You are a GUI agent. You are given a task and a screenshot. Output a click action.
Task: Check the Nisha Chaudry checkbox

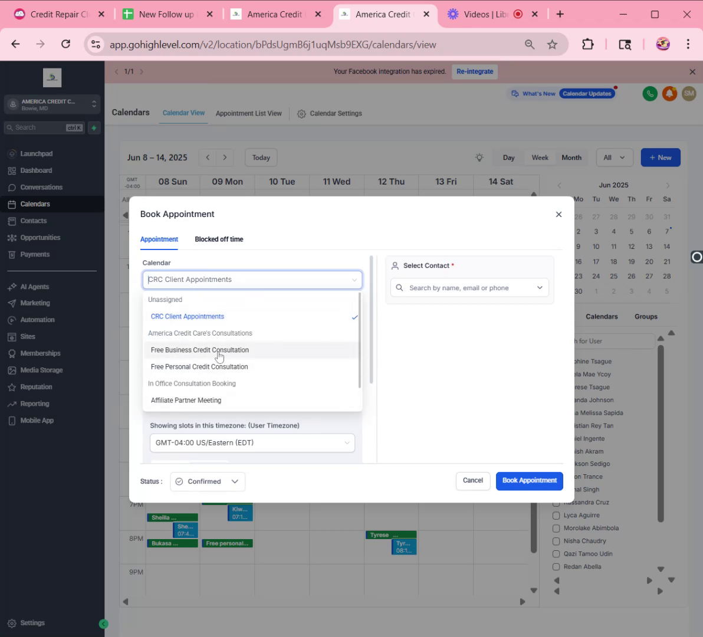point(556,541)
